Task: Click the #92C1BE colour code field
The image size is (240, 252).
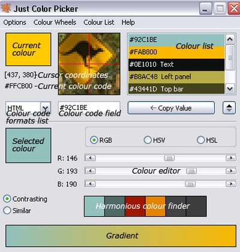Action: [89, 108]
